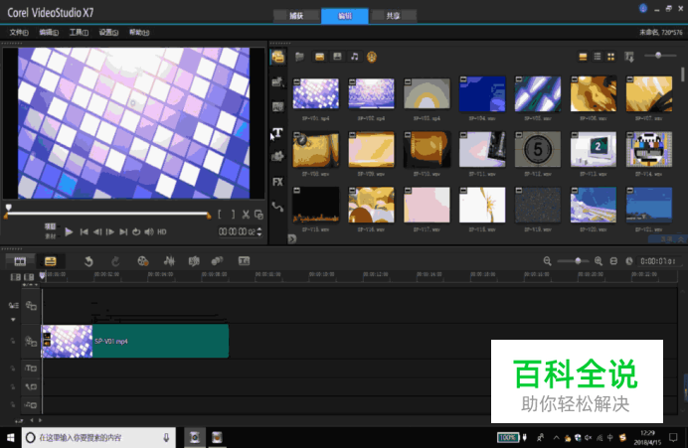Toggle clip titles display in the library
Viewport: 688px width, 448px height.
point(583,57)
